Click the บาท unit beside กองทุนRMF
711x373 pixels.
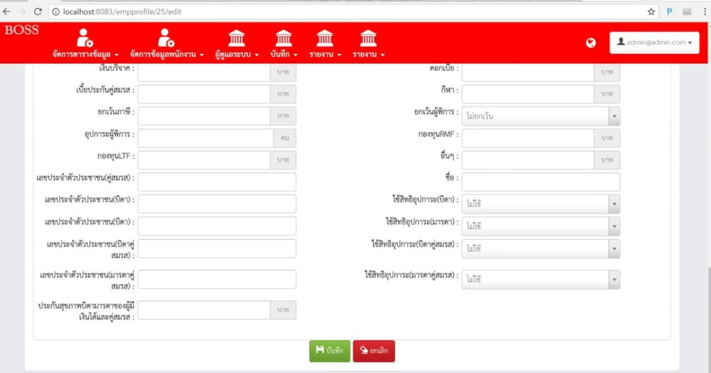(607, 138)
